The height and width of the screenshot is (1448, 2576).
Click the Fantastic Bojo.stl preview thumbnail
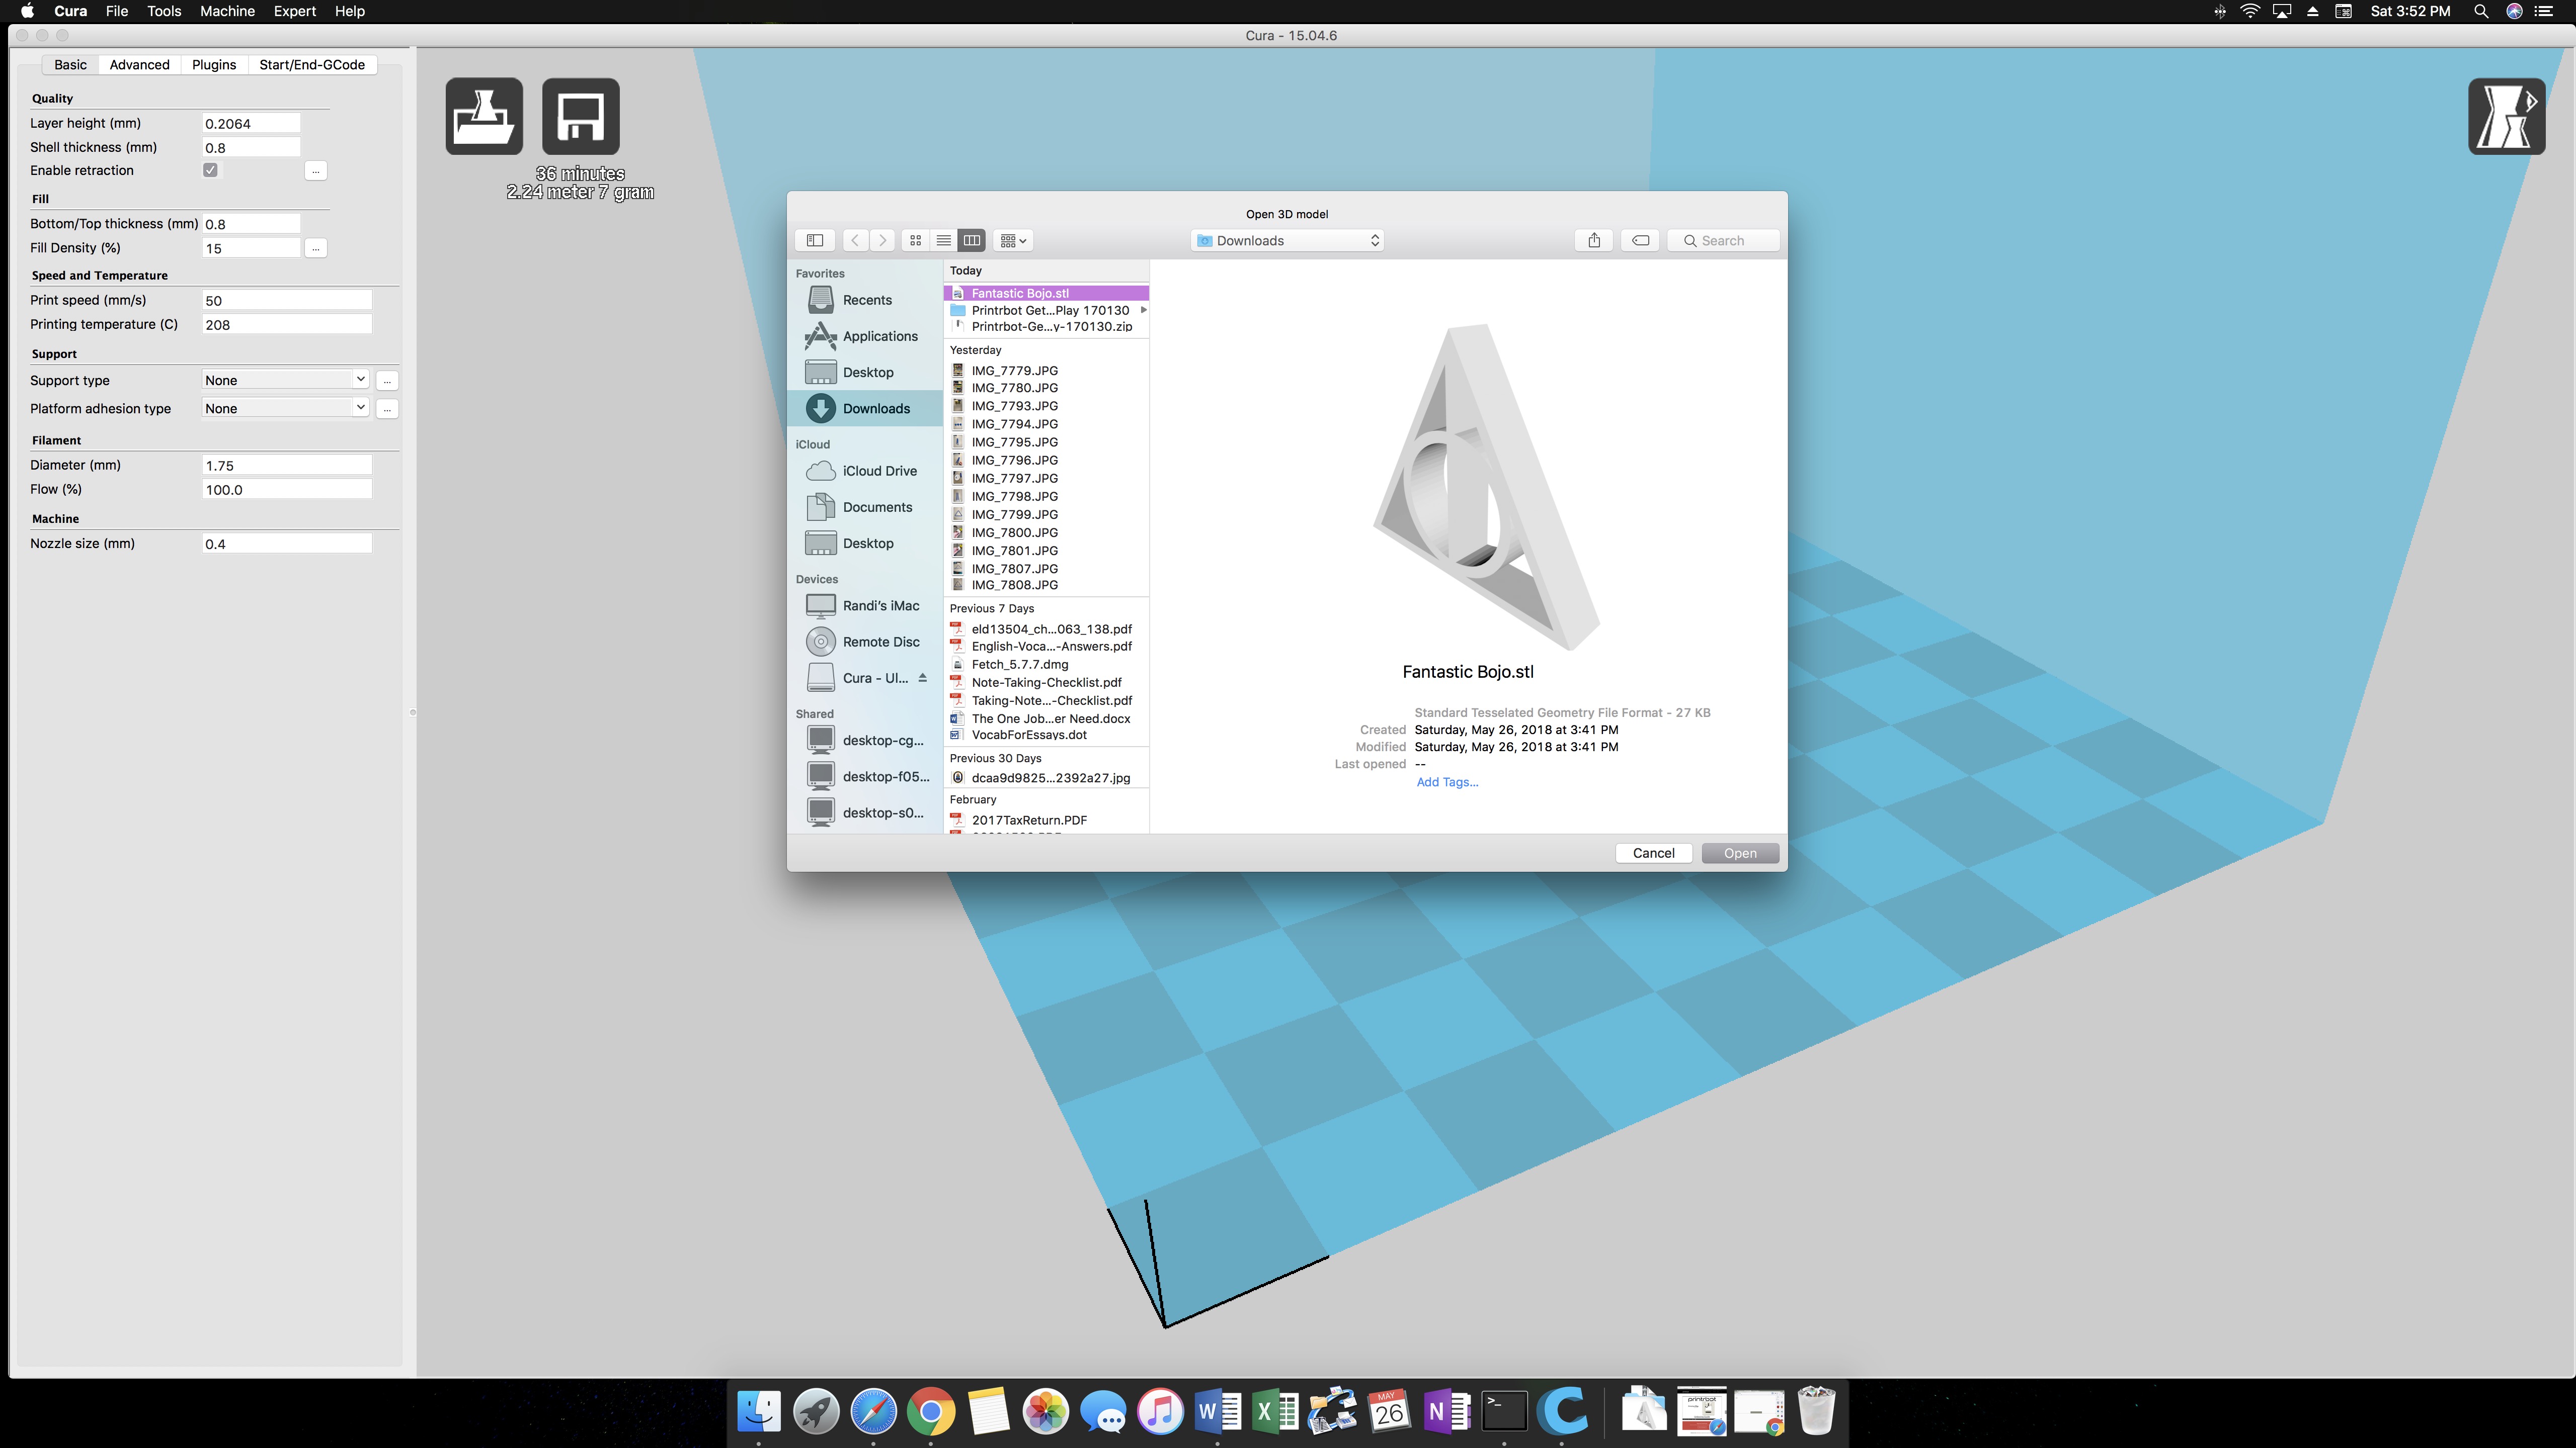1486,487
